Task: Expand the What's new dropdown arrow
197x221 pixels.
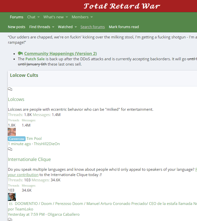Action: pos(67,17)
